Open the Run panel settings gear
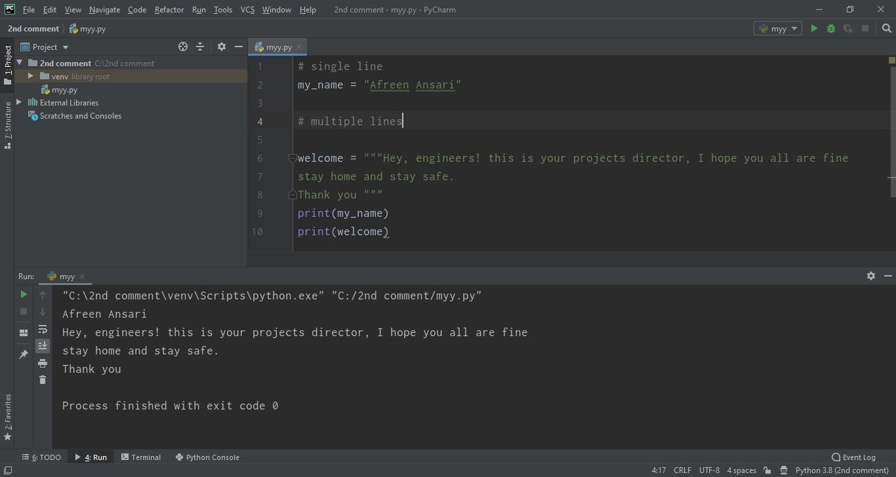The image size is (896, 477). click(x=871, y=276)
